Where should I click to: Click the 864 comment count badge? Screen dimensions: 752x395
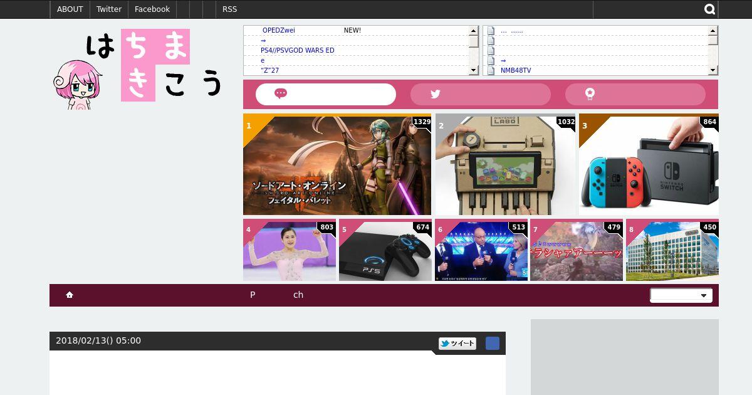709,122
